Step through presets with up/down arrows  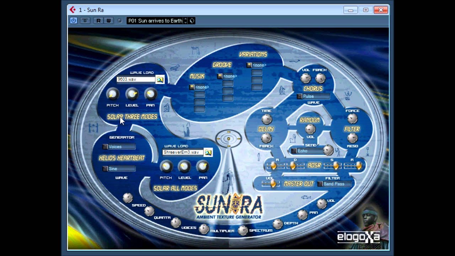(185, 21)
